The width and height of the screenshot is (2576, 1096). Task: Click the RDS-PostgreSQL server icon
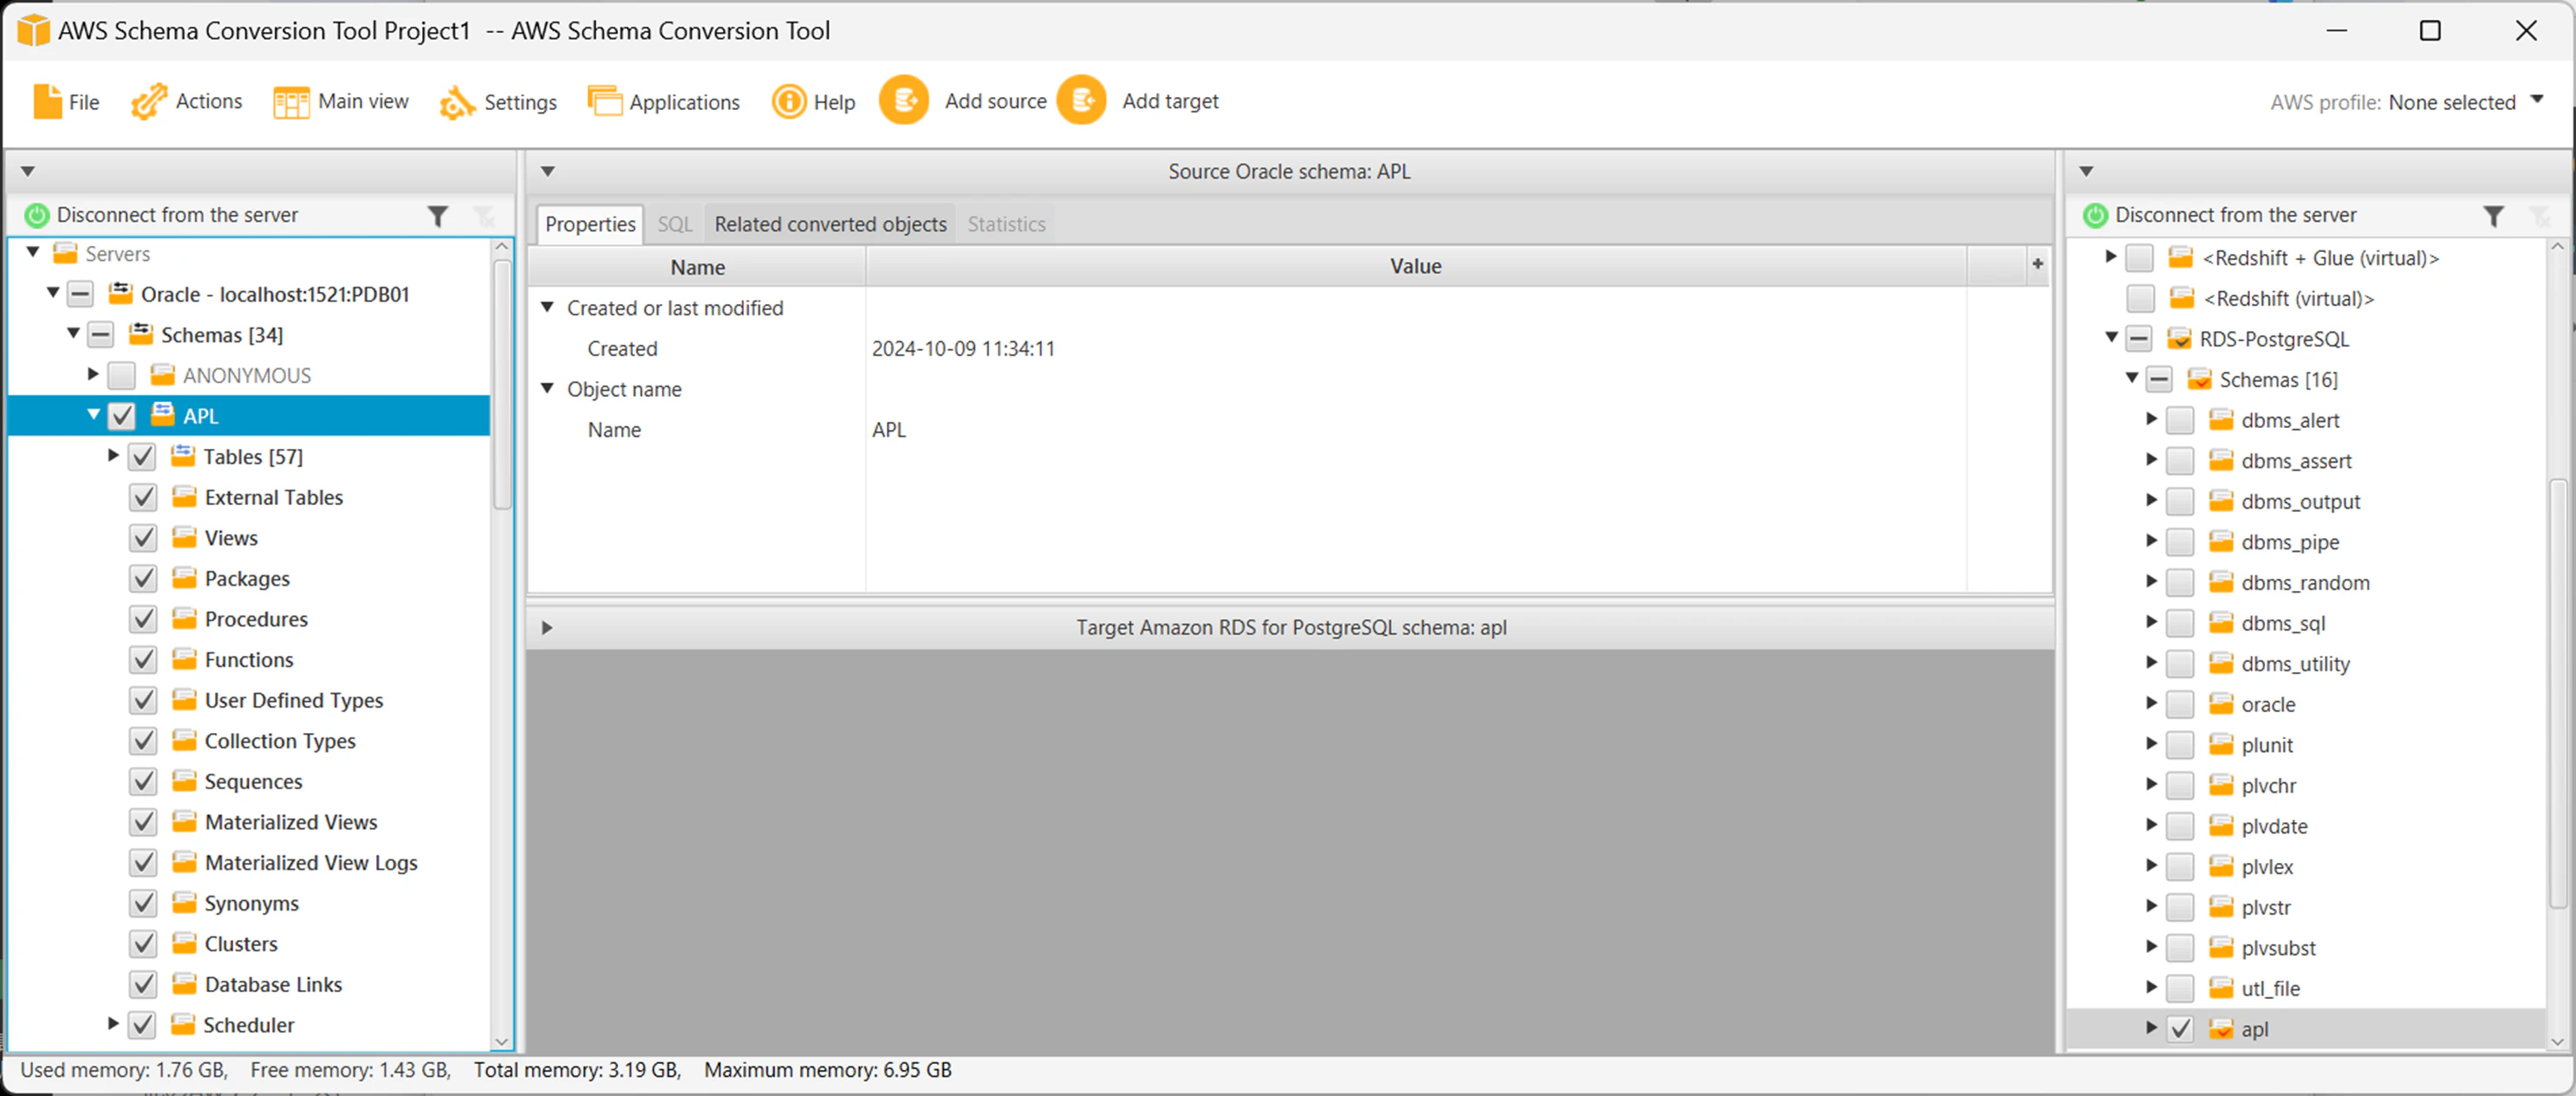click(x=2179, y=339)
